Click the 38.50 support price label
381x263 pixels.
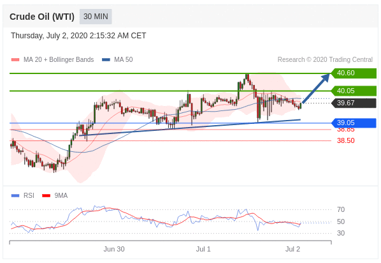click(x=345, y=140)
